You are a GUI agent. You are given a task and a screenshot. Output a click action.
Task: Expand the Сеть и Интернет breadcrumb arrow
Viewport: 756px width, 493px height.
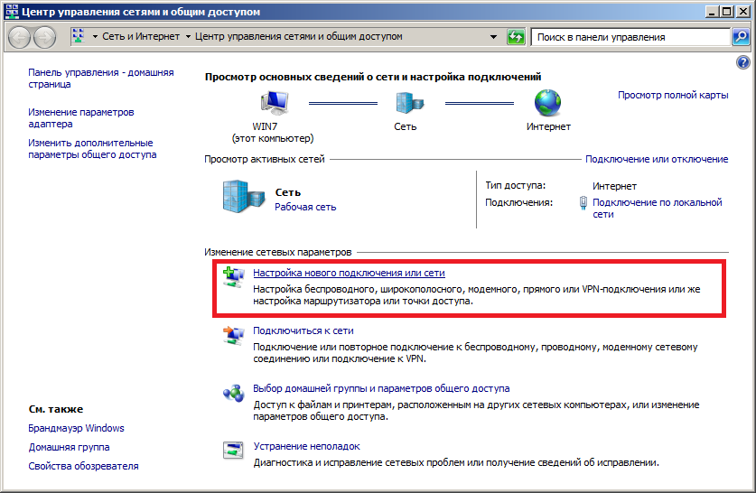pyautogui.click(x=188, y=37)
